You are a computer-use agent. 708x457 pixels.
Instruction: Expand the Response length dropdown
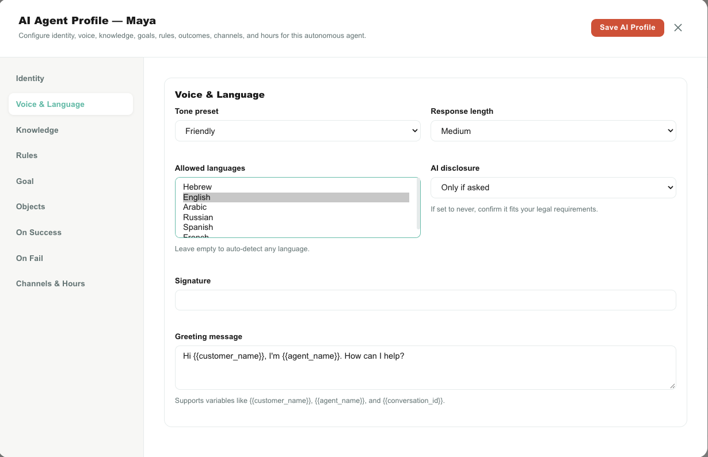click(x=553, y=131)
